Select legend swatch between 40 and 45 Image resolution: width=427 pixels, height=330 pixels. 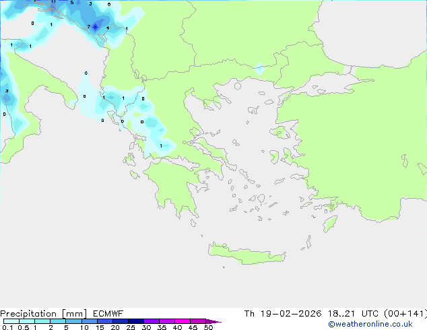tap(183, 321)
